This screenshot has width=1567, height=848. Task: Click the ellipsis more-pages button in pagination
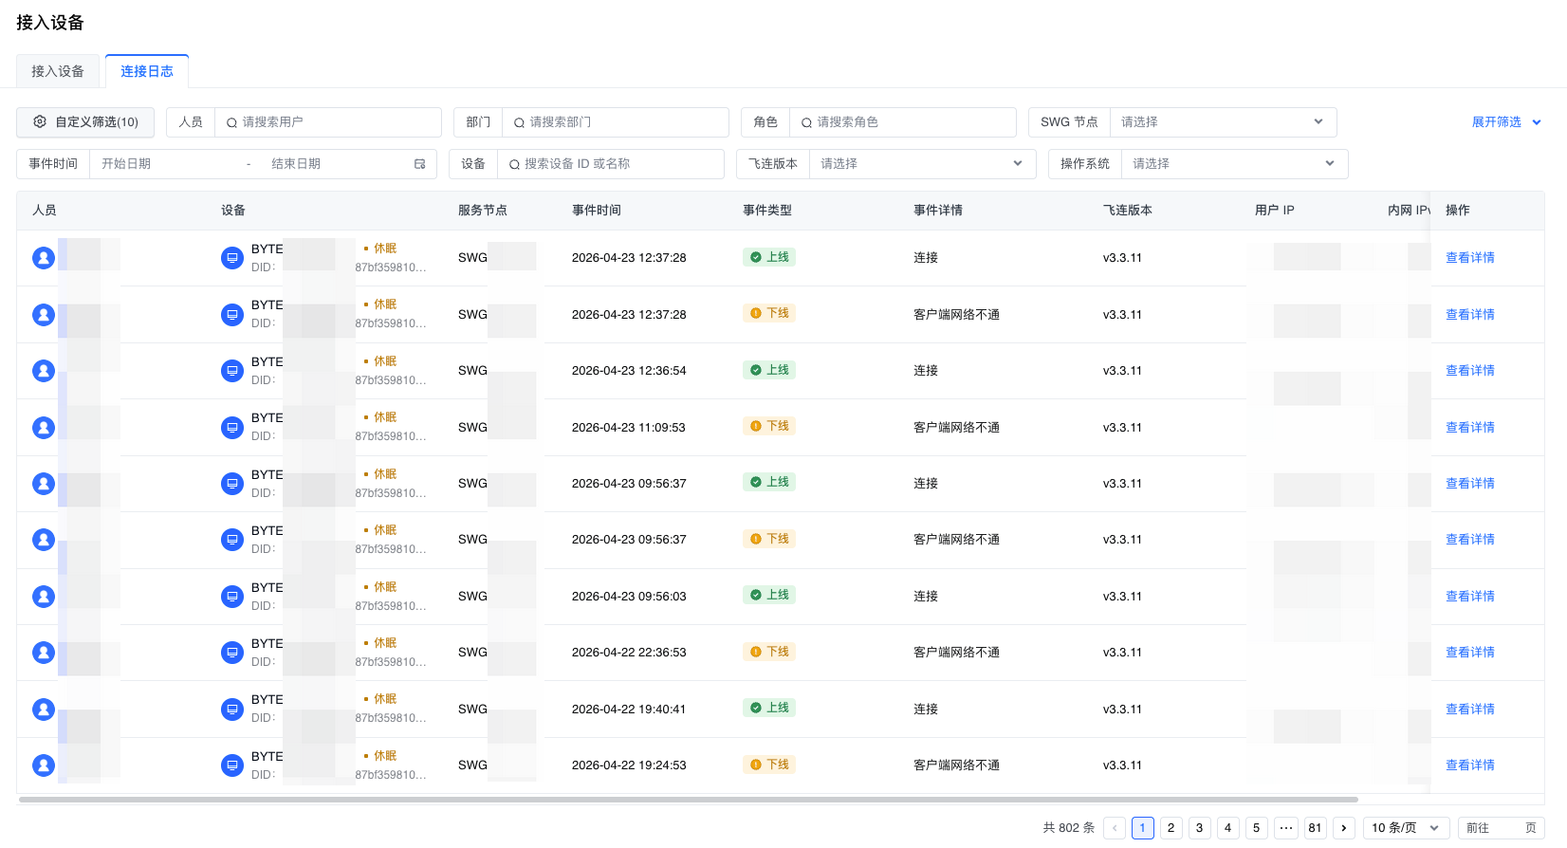coord(1286,828)
